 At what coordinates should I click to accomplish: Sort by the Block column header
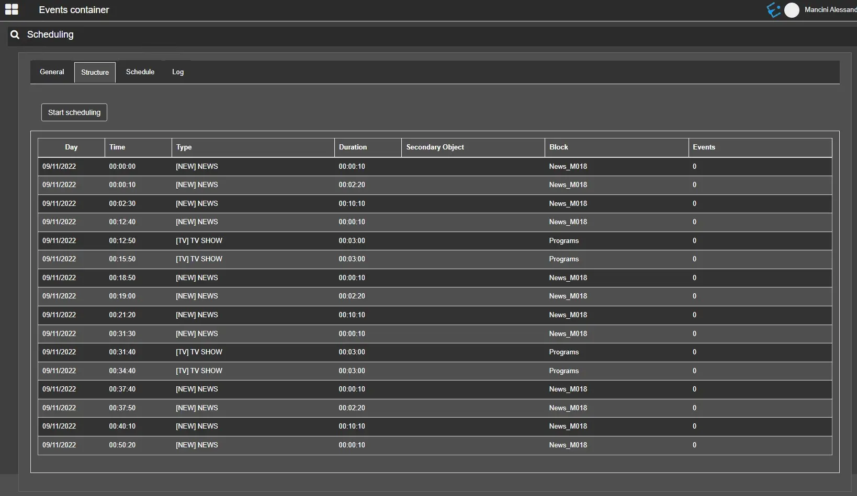[x=558, y=147]
